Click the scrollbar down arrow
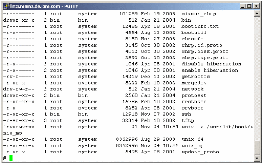 coord(257,158)
